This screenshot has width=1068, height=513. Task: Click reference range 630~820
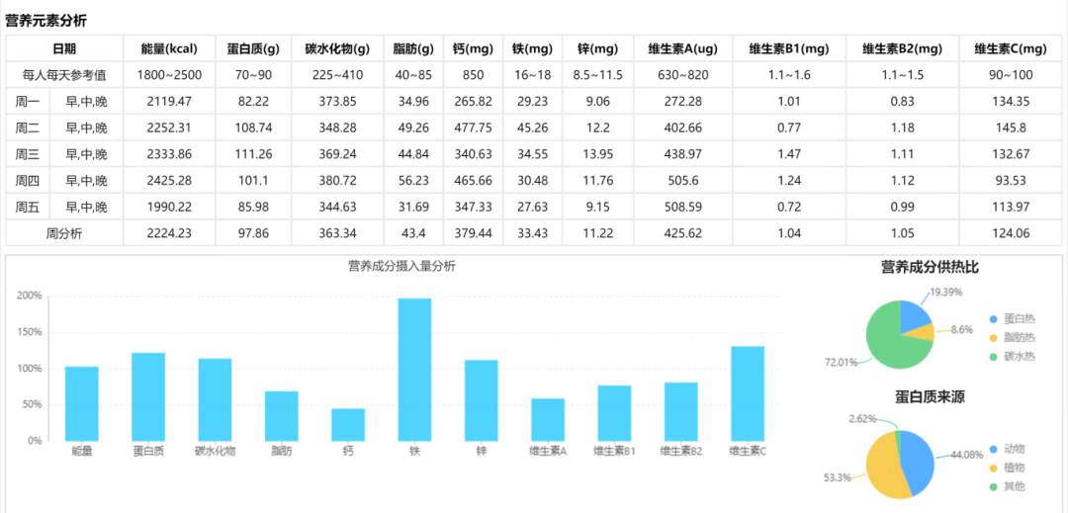tap(683, 75)
